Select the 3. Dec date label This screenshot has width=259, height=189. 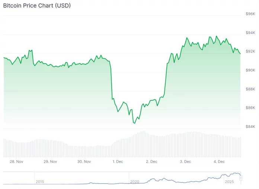pos(185,161)
